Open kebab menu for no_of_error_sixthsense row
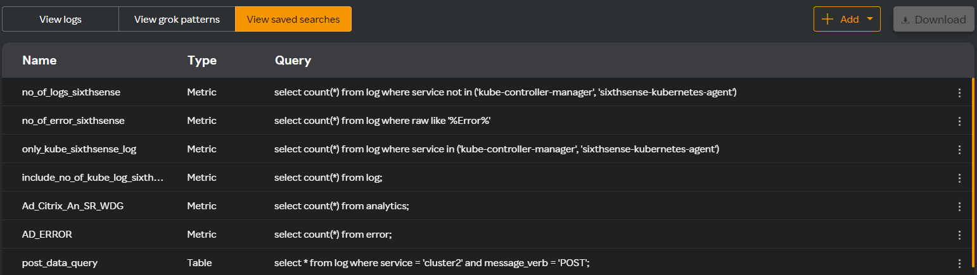This screenshot has height=275, width=977. point(959,121)
